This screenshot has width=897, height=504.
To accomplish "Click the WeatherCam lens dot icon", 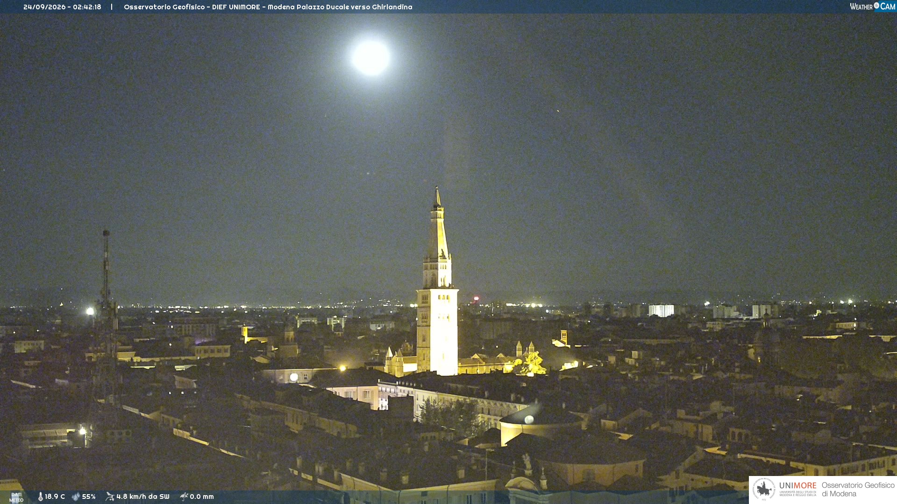I will click(x=876, y=6).
